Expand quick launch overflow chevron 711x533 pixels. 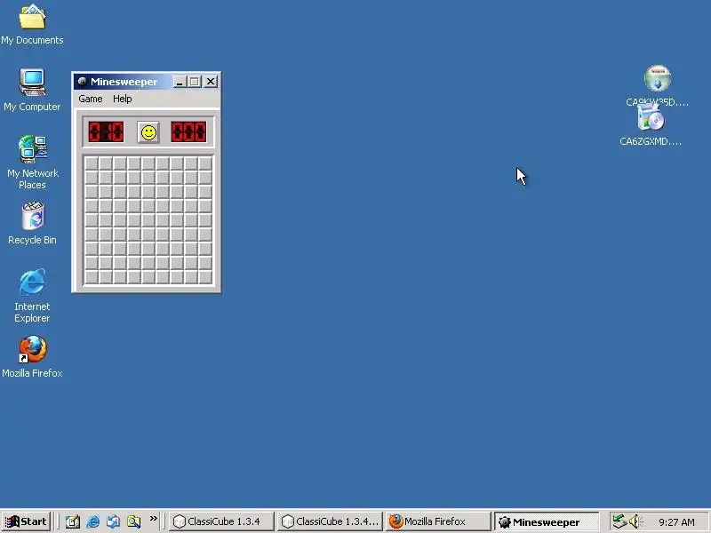click(x=153, y=519)
